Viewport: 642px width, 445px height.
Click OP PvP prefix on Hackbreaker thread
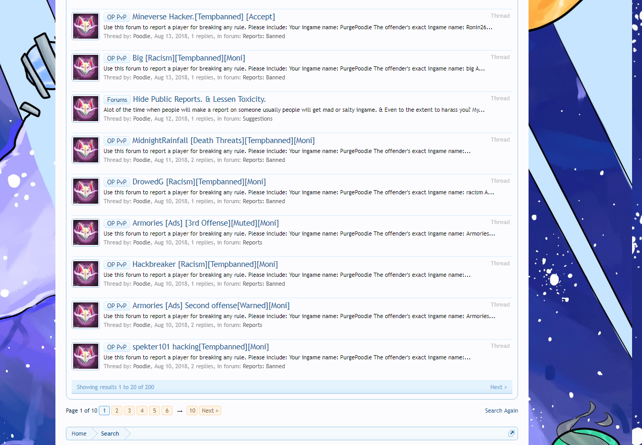pos(117,265)
